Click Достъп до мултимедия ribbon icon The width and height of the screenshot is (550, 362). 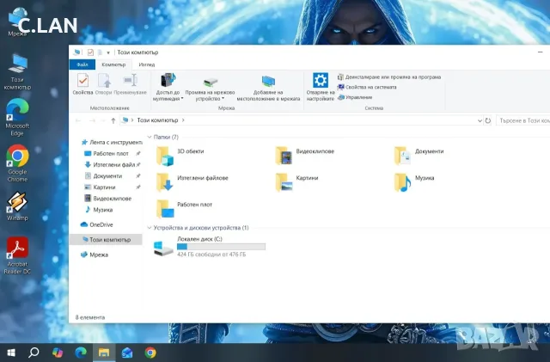(x=168, y=87)
